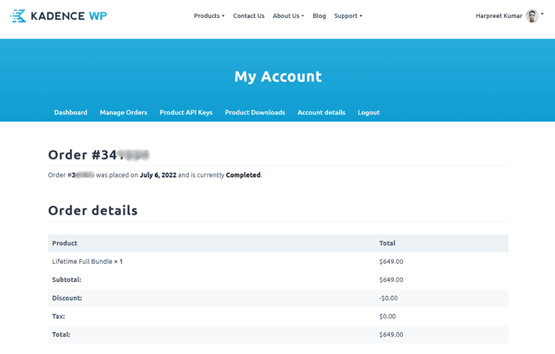Select the Subtotal label
Image resolution: width=555 pixels, height=354 pixels.
67,280
